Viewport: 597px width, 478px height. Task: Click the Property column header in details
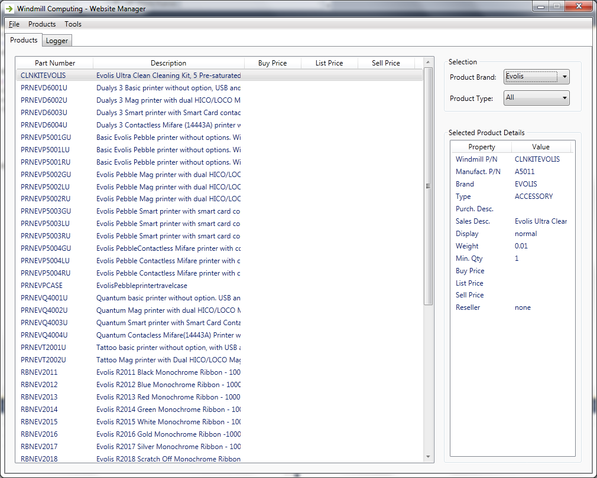[x=482, y=147]
